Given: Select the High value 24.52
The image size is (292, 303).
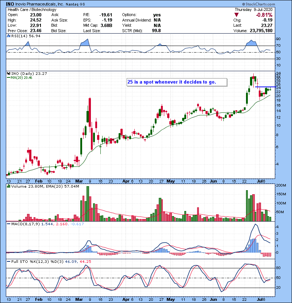Looking at the screenshot, I should pos(36,20).
